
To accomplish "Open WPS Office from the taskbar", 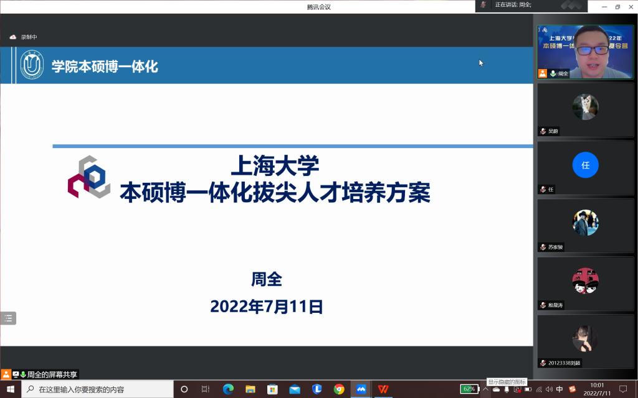I will 383,389.
